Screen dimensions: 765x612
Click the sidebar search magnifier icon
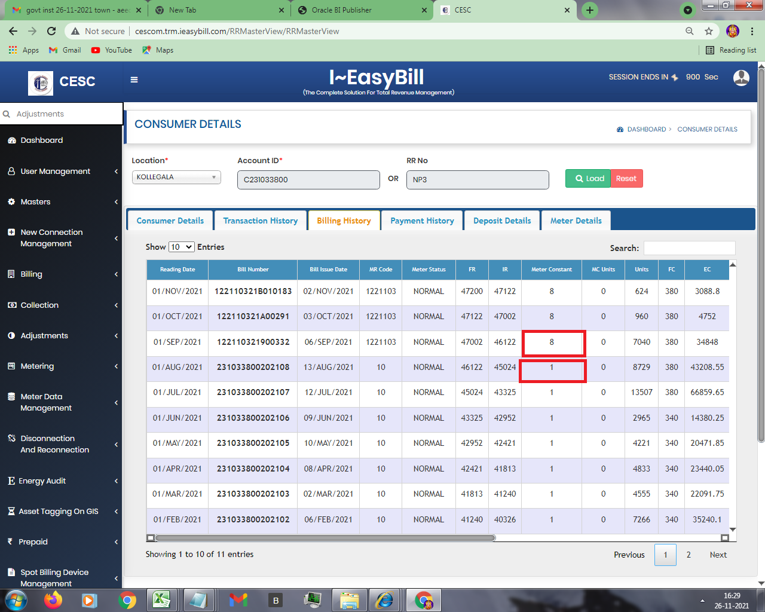click(x=7, y=114)
